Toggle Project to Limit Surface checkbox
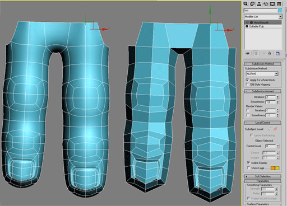The height and width of the screenshot is (206, 287). pyautogui.click(x=248, y=198)
